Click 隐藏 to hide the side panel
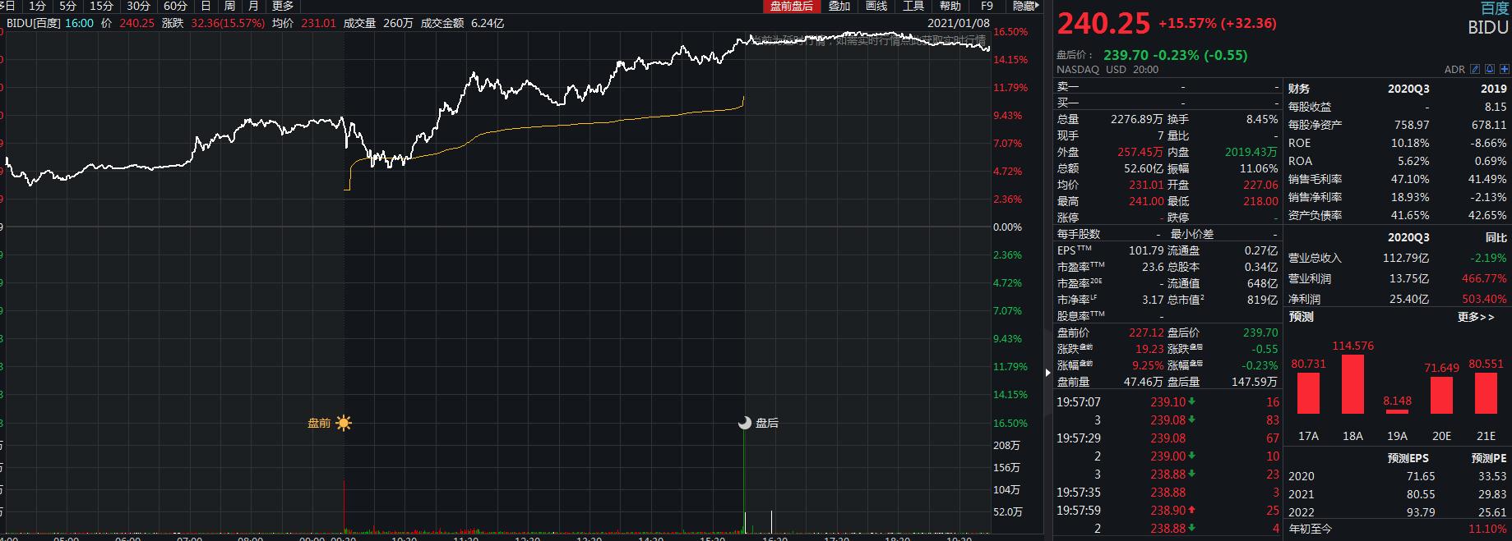Viewport: 1512px width, 541px height. (x=1025, y=6)
